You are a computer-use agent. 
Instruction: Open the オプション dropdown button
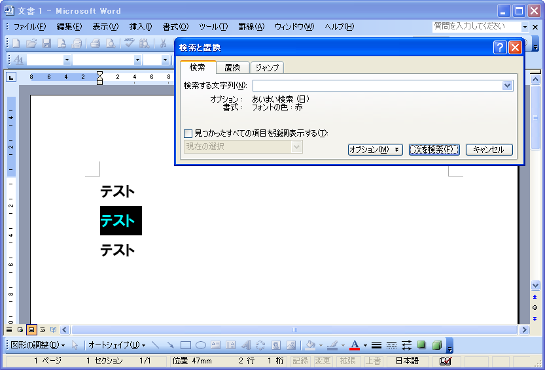(x=375, y=150)
